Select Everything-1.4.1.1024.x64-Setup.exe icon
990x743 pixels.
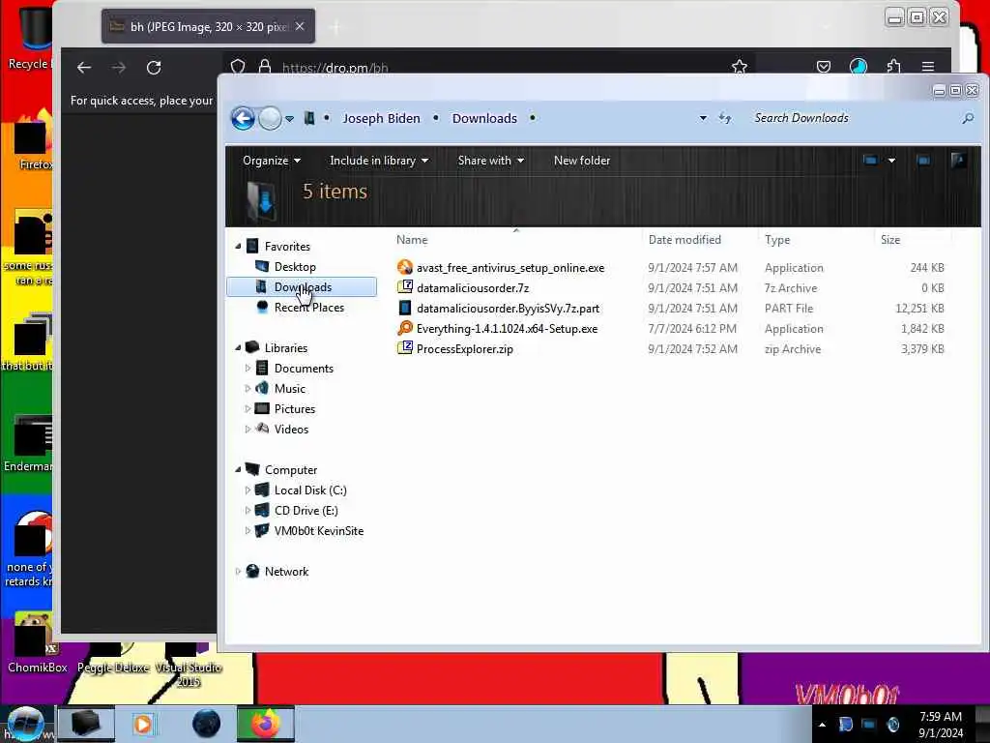(x=405, y=329)
